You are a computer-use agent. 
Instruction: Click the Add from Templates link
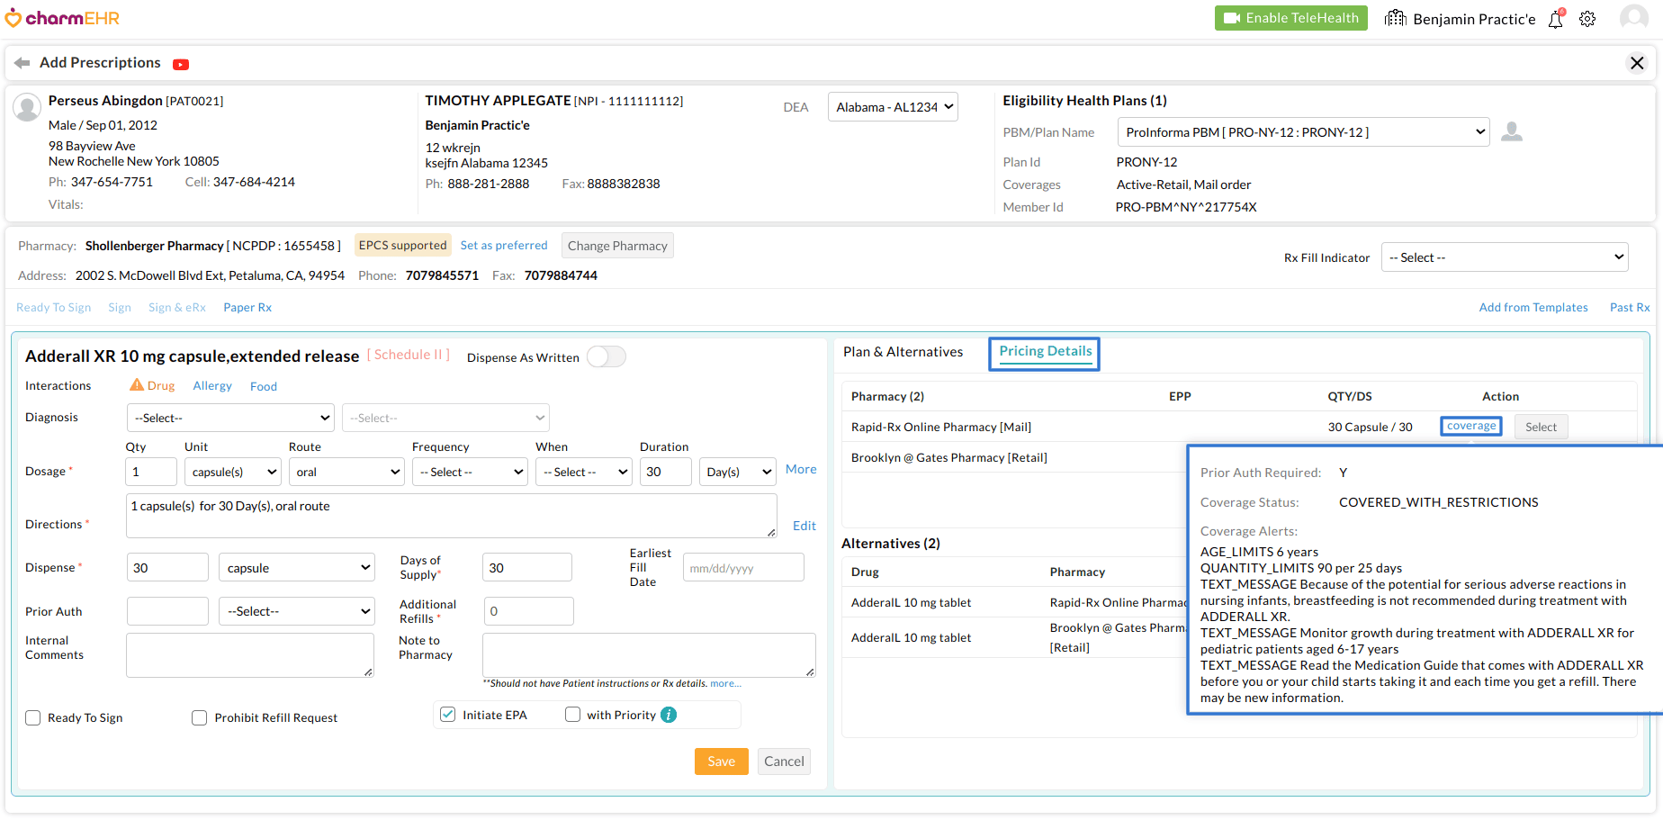[x=1533, y=308]
